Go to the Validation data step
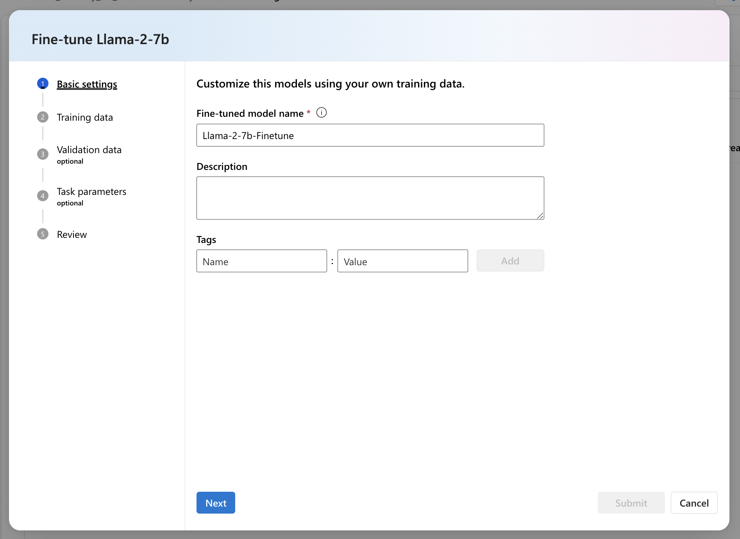The image size is (740, 539). 89,150
